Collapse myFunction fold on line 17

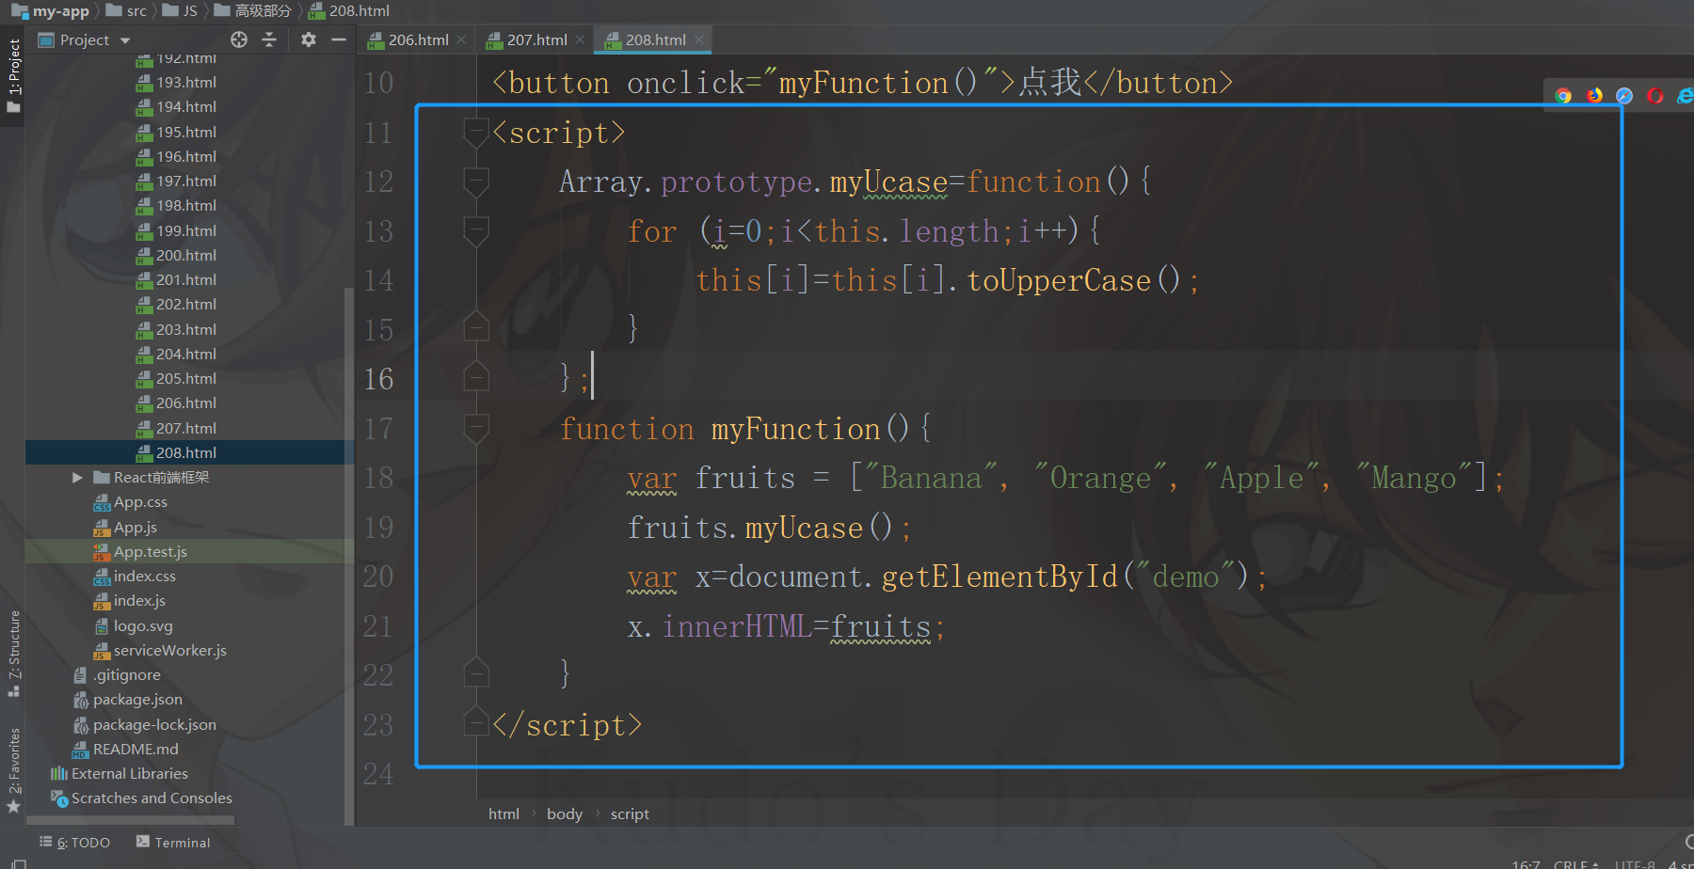coord(476,429)
